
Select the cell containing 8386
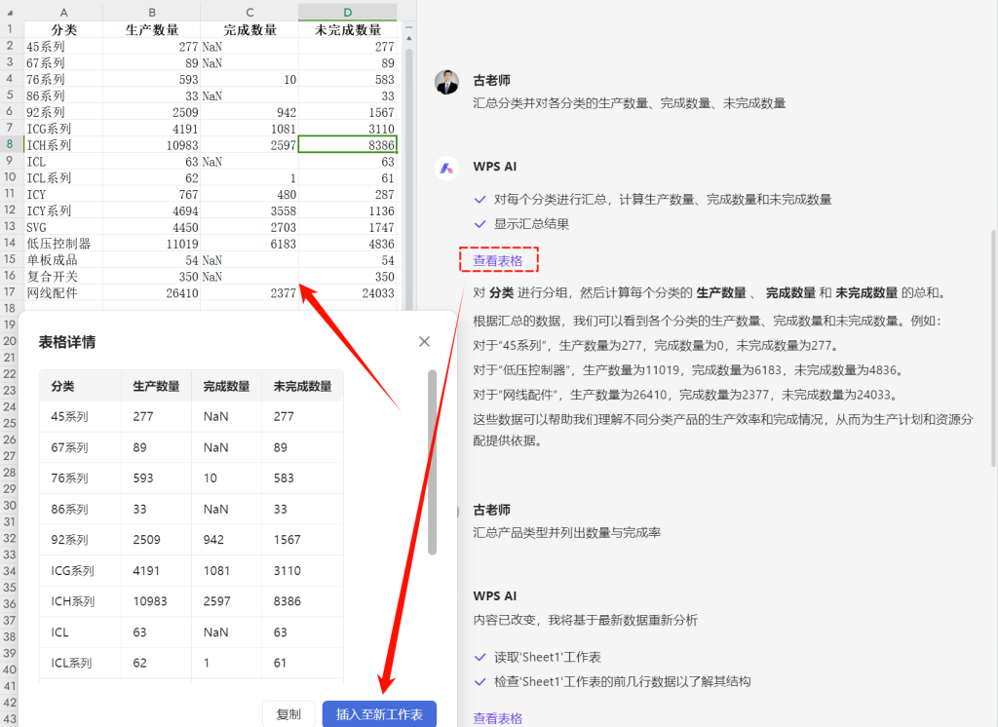pos(348,144)
